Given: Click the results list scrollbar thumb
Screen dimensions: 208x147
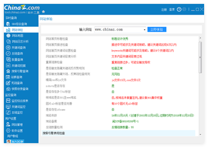Looking at the screenshot, I should [200, 58].
